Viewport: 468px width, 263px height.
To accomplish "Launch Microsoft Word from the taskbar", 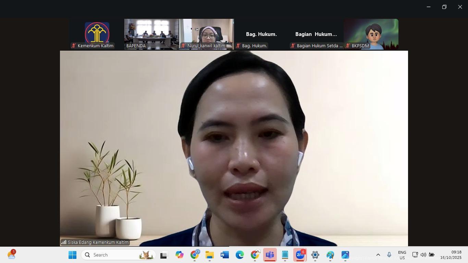I will (x=224, y=255).
